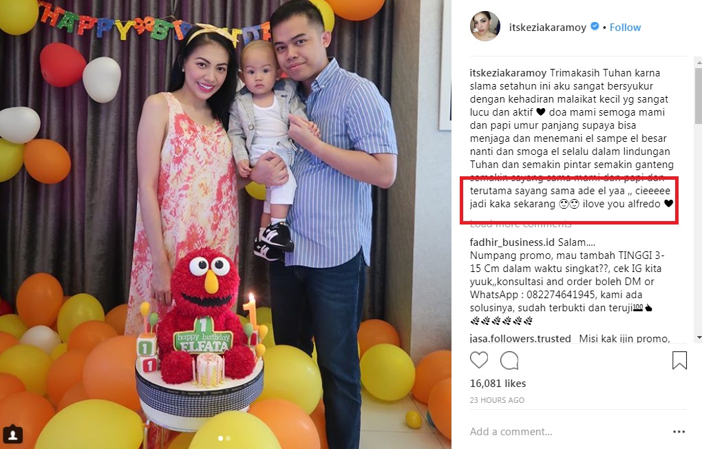
Task: Open itskeziakaramoy username in header
Action: [548, 28]
